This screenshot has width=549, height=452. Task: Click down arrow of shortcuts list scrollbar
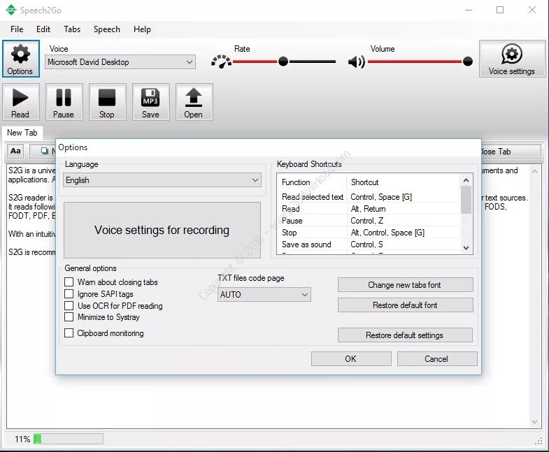pos(466,248)
